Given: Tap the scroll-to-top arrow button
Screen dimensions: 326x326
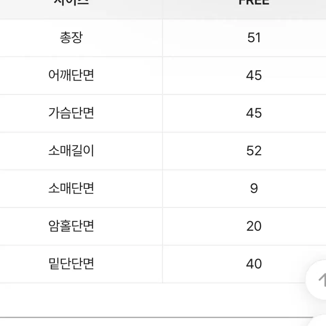Looking at the screenshot, I should pos(316,280).
